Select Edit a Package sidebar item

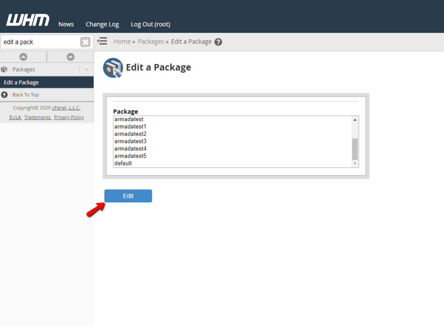47,82
